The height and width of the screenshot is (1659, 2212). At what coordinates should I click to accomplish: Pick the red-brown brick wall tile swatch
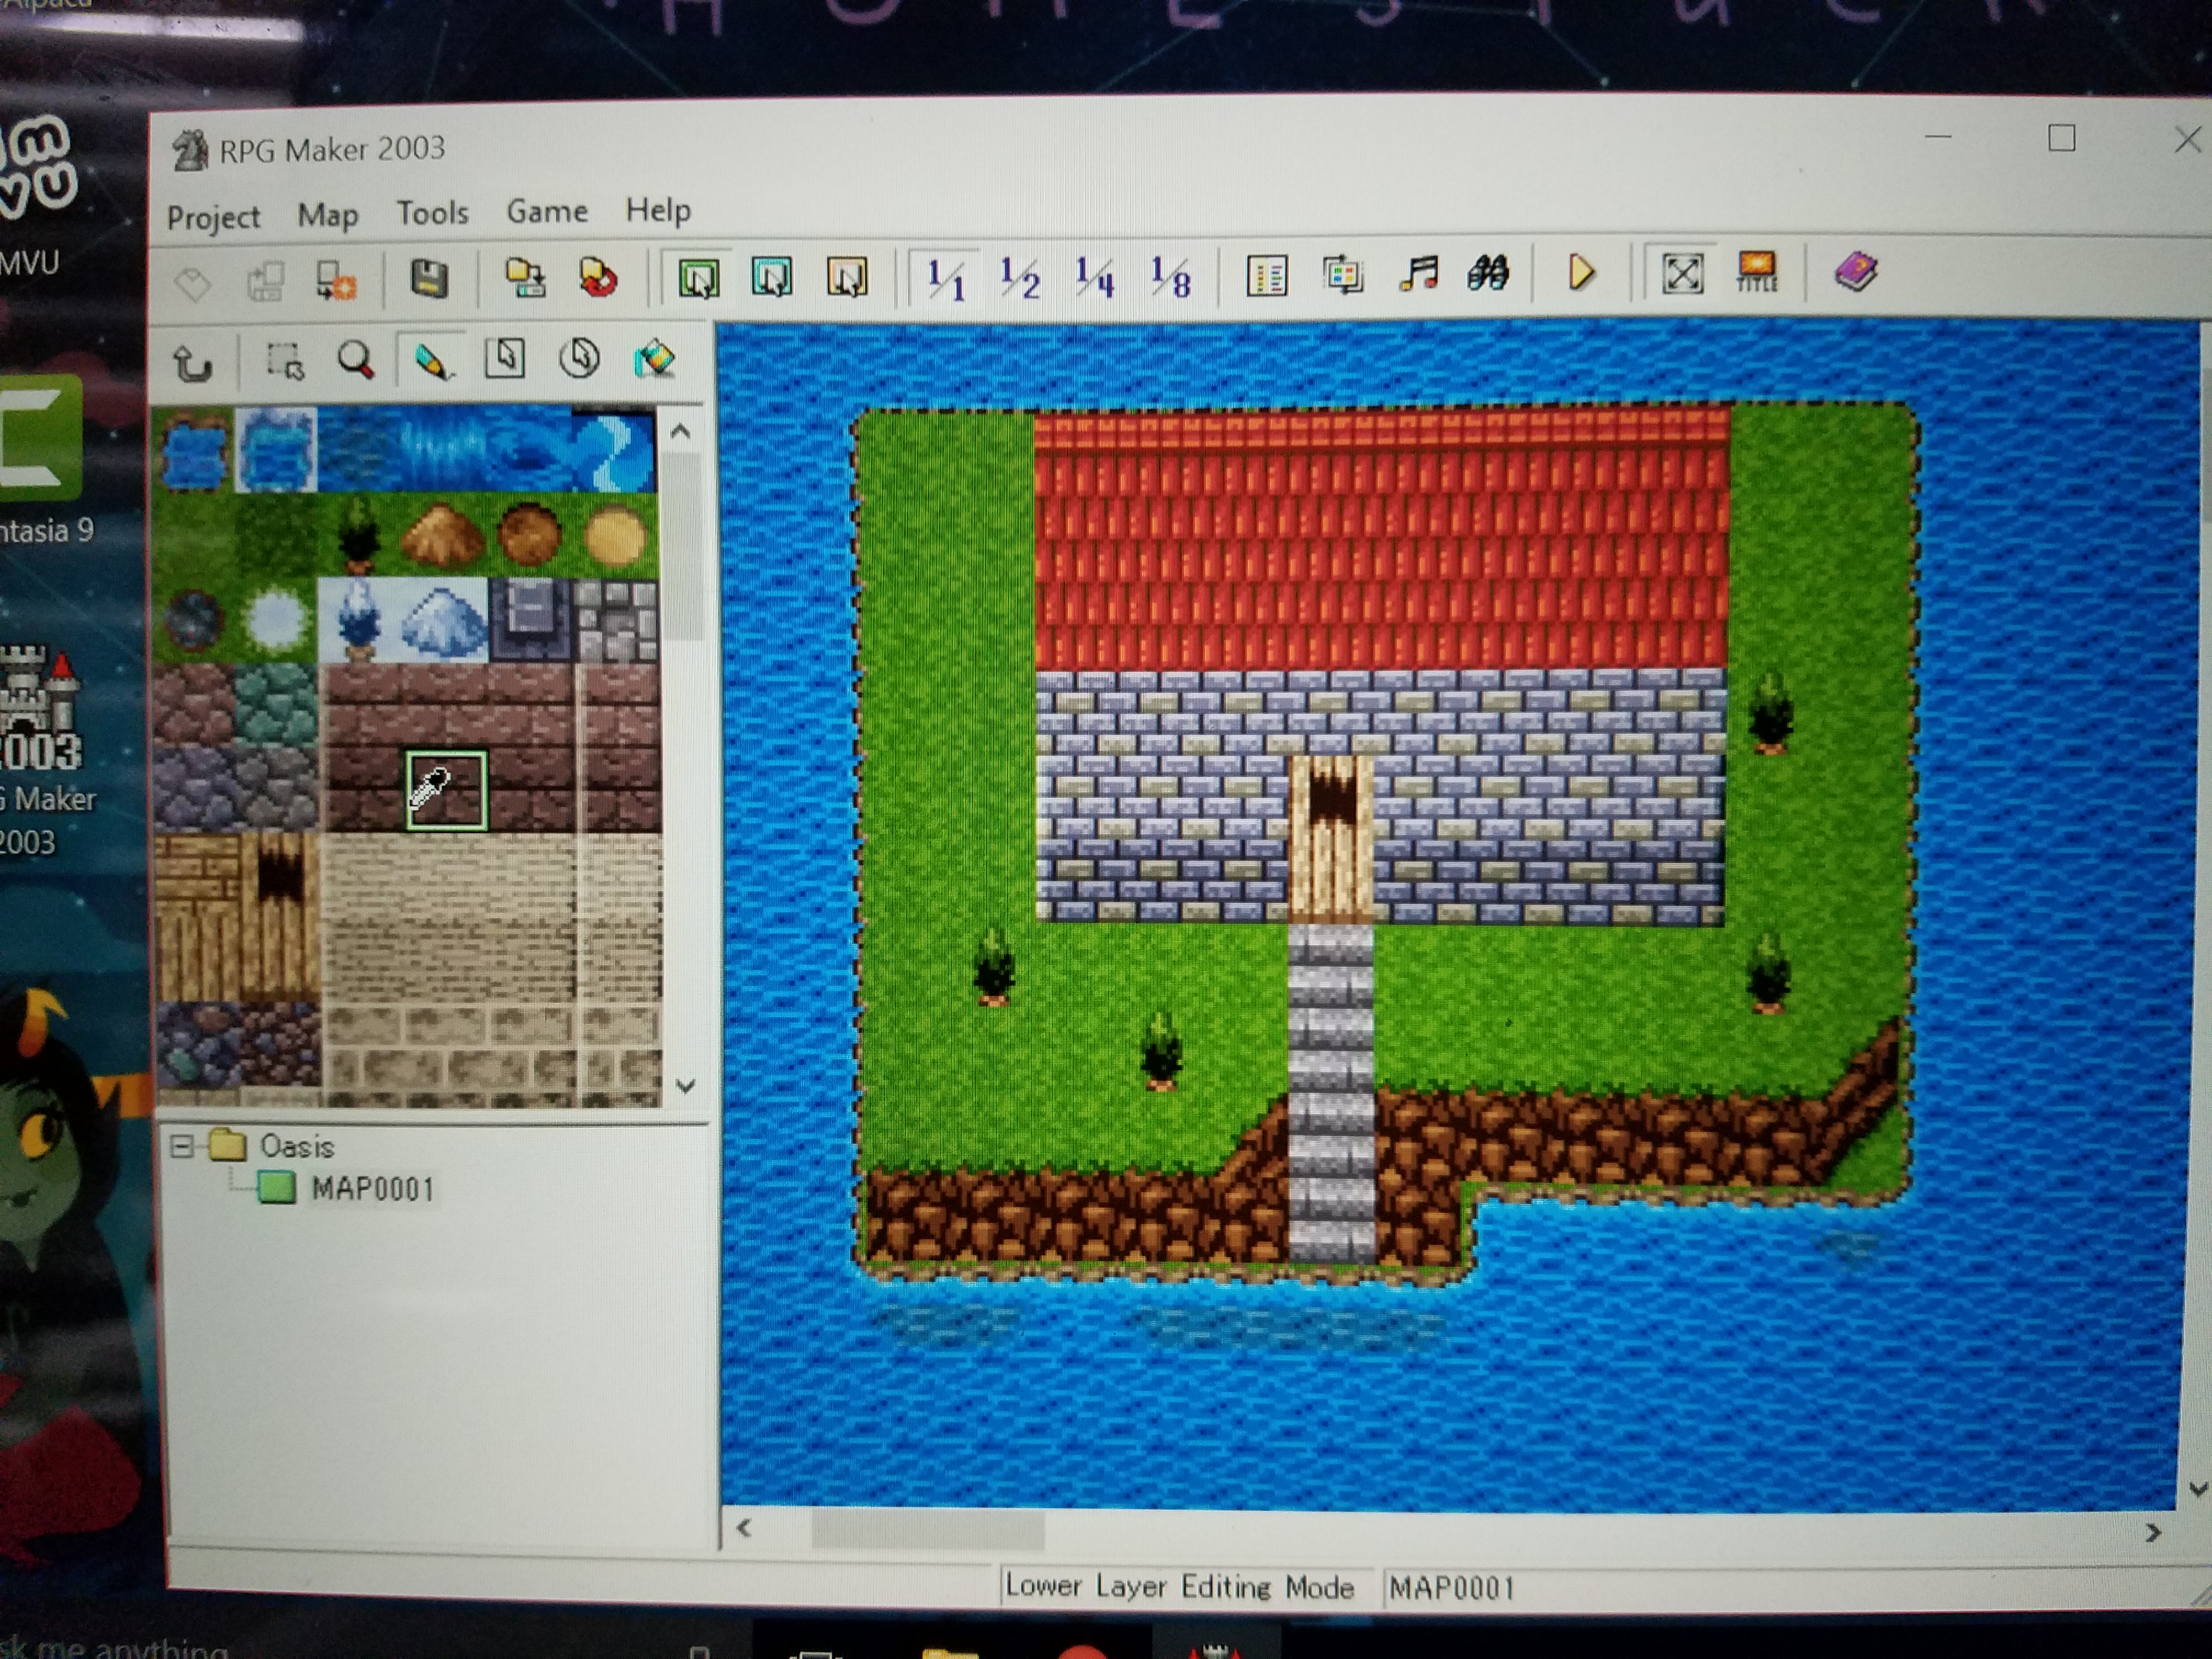[x=447, y=791]
